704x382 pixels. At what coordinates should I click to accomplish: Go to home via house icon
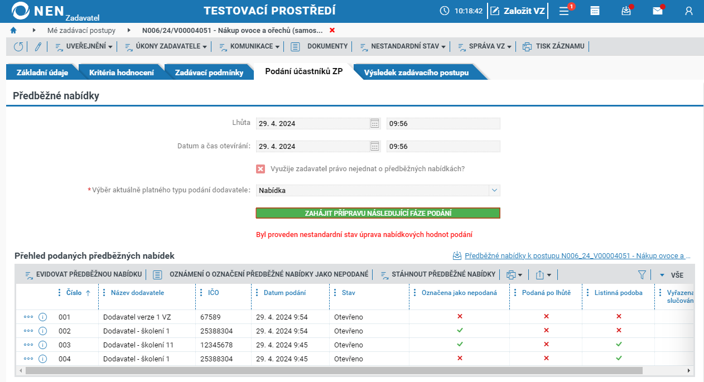tap(13, 30)
